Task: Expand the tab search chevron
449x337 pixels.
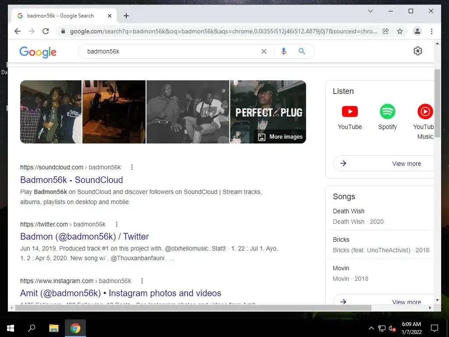Action: 370,11
